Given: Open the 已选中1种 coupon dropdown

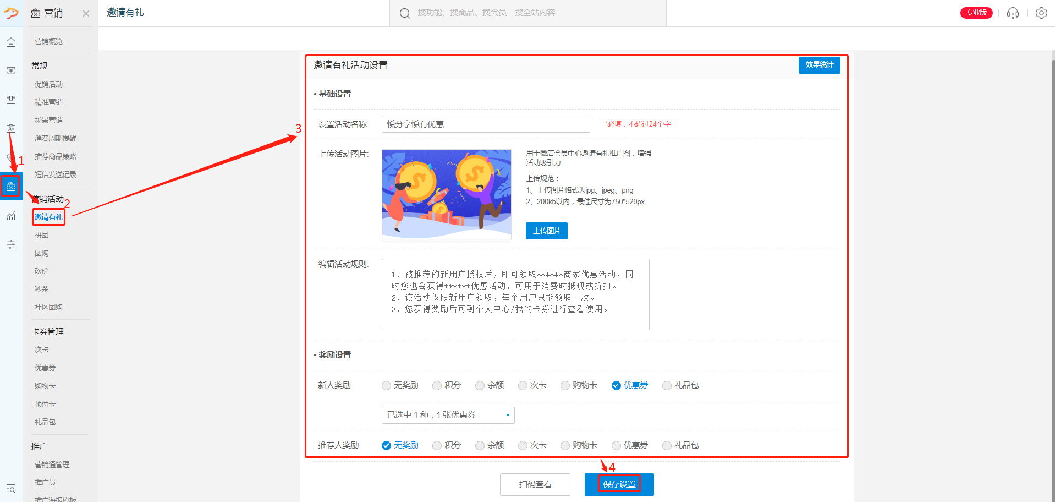Looking at the screenshot, I should click(448, 415).
